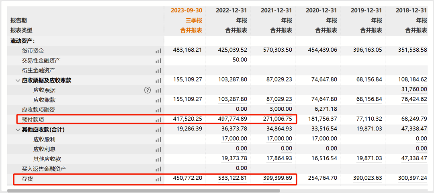
Task: Collapse the 其他应收款(合计) group
Action: coord(18,130)
